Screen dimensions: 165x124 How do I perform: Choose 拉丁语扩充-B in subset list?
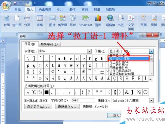(x=129, y=65)
